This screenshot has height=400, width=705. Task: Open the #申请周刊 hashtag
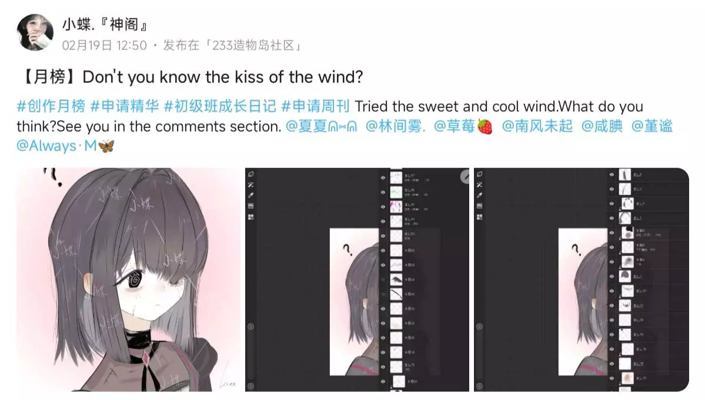click(315, 106)
